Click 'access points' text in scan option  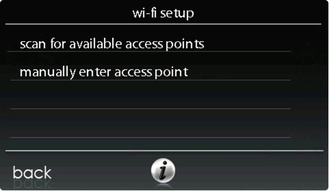pos(165,45)
